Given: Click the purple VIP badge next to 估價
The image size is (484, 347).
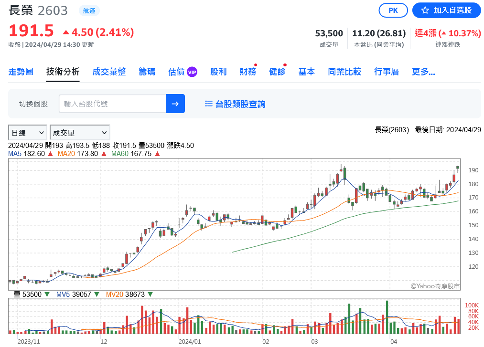Looking at the screenshot, I should tap(192, 72).
